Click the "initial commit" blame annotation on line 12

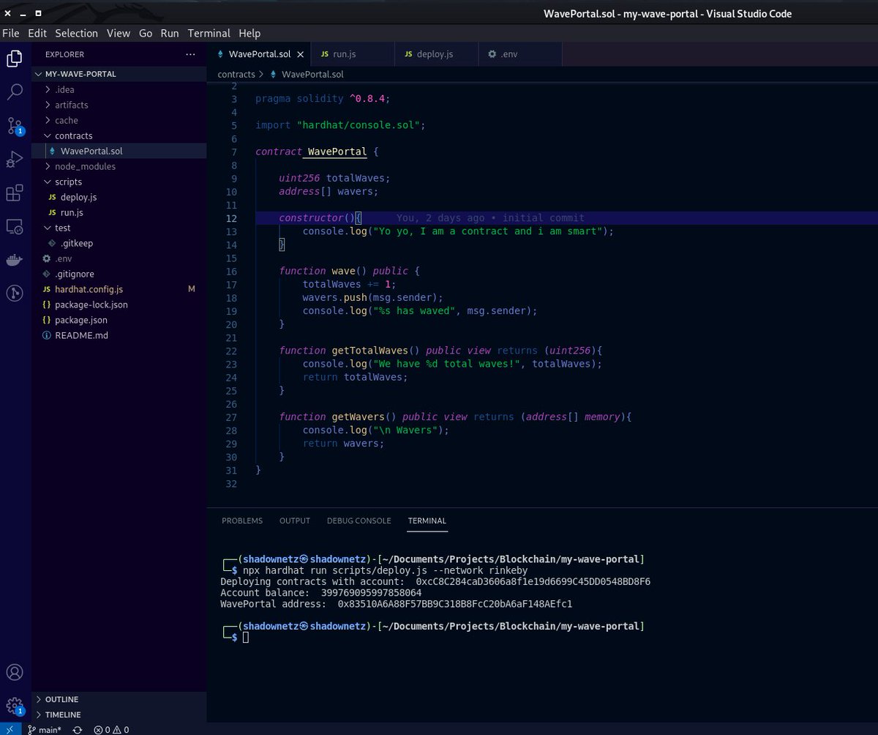click(544, 217)
